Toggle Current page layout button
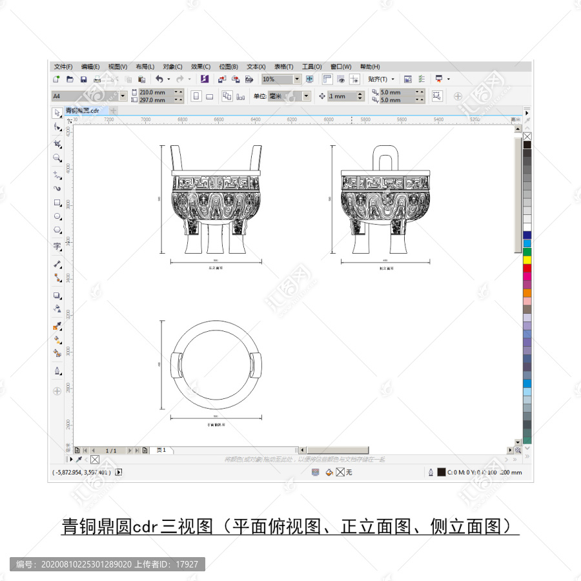The image size is (581, 581). coord(241,96)
